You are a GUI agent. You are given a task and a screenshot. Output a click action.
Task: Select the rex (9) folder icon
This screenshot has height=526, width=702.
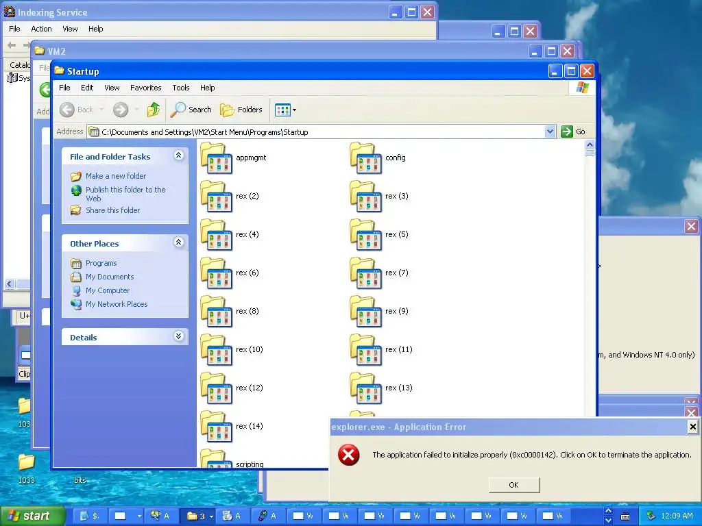point(366,312)
